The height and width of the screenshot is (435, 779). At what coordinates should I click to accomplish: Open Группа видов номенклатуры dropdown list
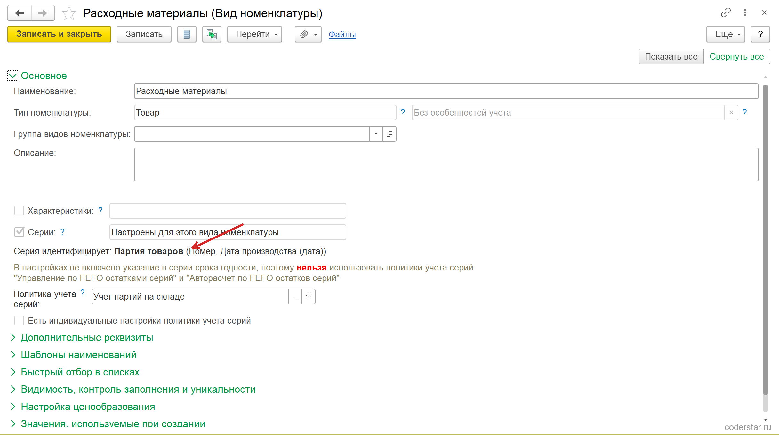[x=376, y=134]
